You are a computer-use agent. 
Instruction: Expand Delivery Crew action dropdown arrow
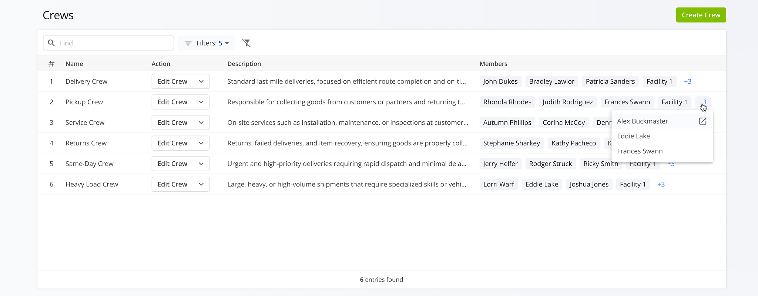pos(201,81)
